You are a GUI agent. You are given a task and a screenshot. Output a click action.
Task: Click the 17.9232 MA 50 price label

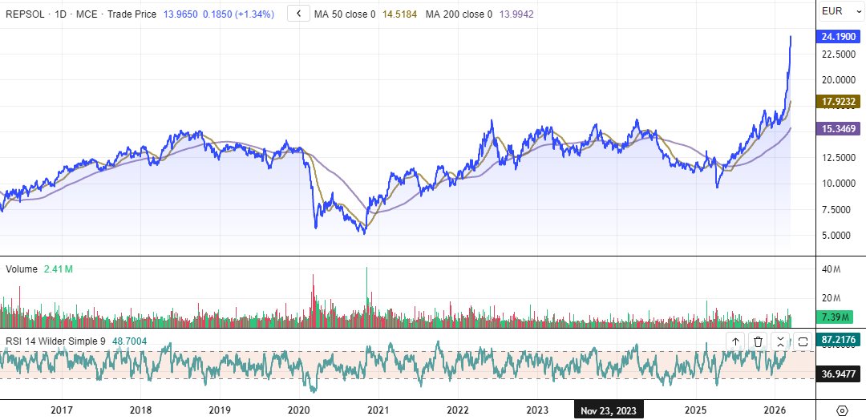pyautogui.click(x=839, y=102)
